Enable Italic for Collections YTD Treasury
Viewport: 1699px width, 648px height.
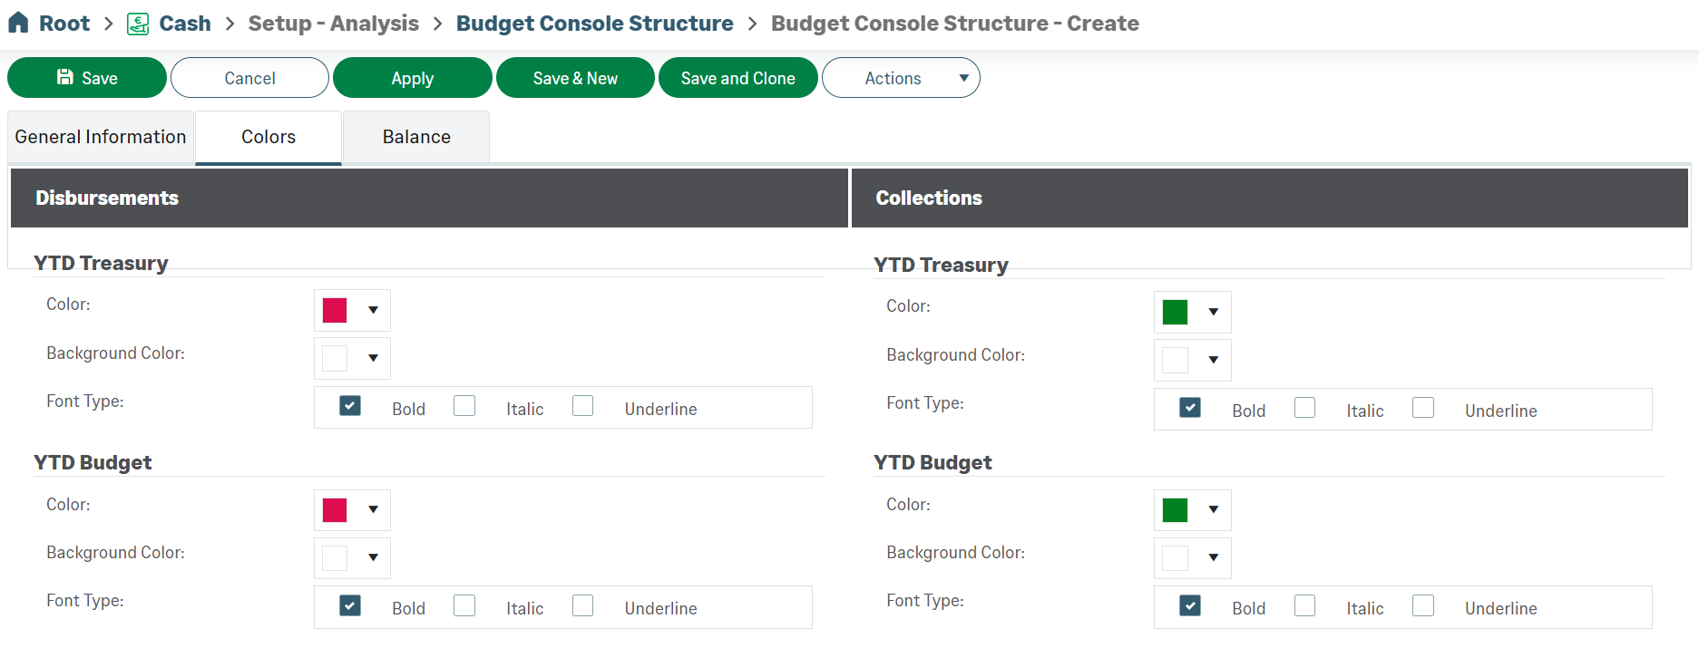click(1304, 407)
